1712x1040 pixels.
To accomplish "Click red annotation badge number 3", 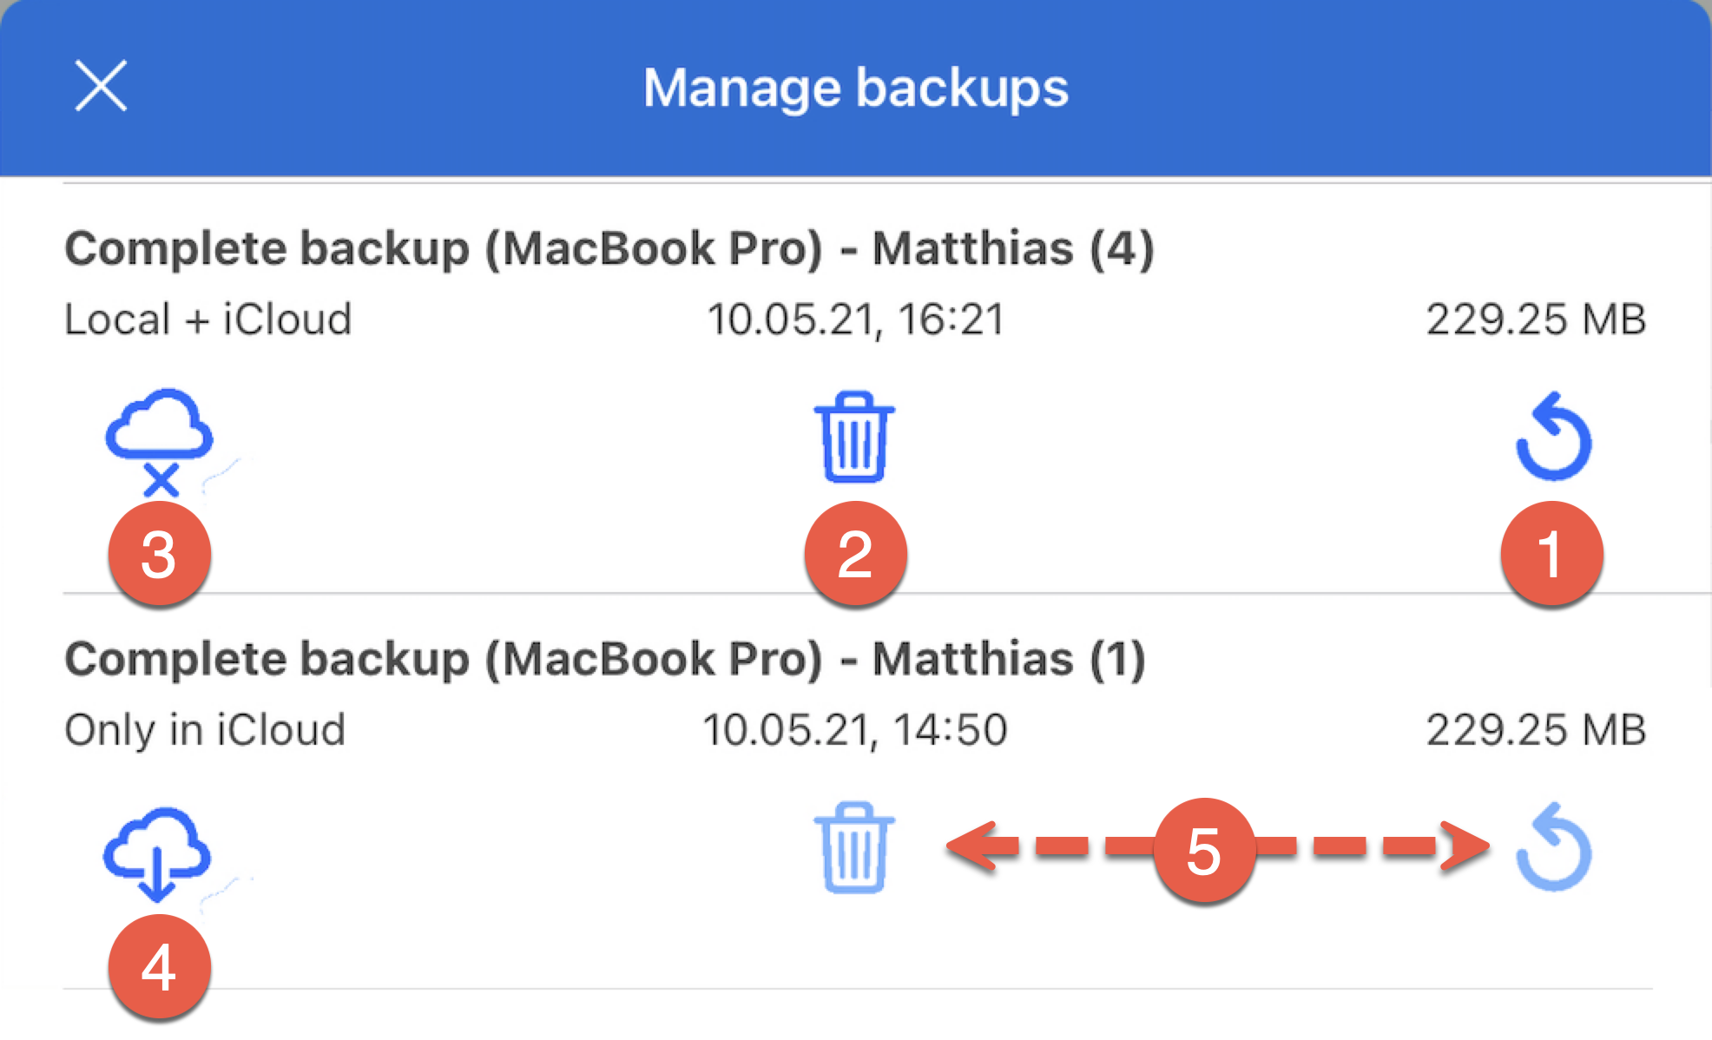I will 159,553.
